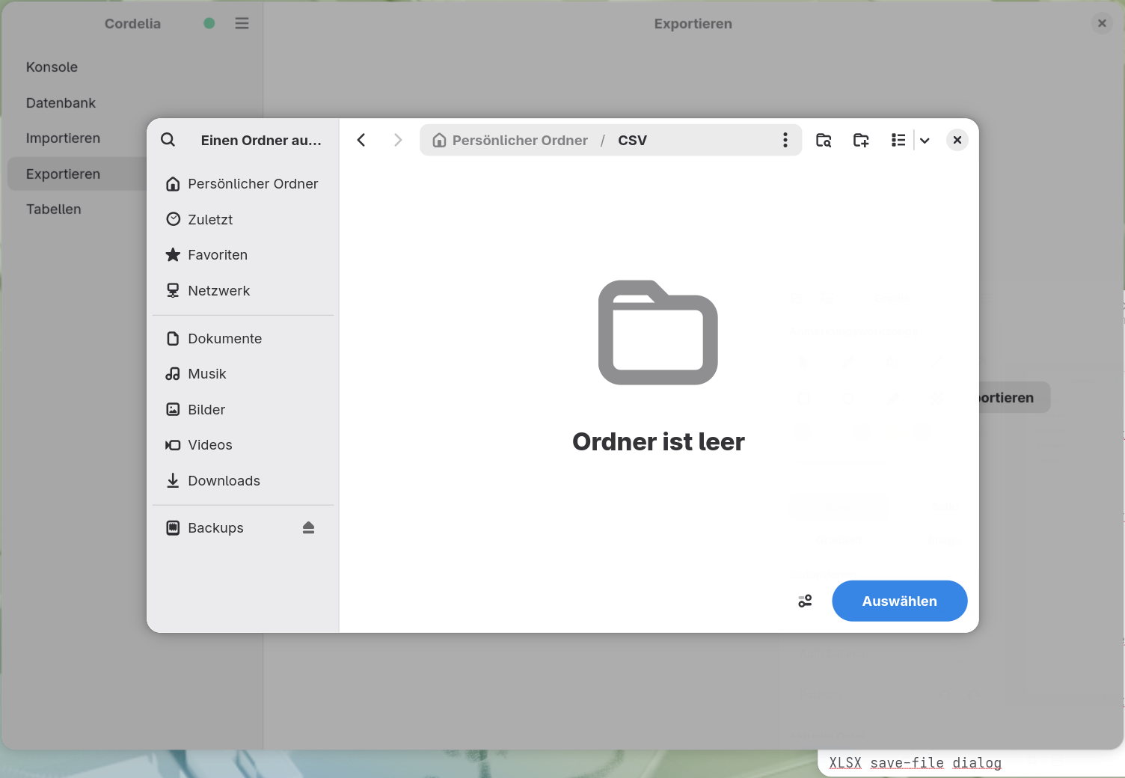1125x778 pixels.
Task: Open the Dokumente folder
Action: click(243, 339)
